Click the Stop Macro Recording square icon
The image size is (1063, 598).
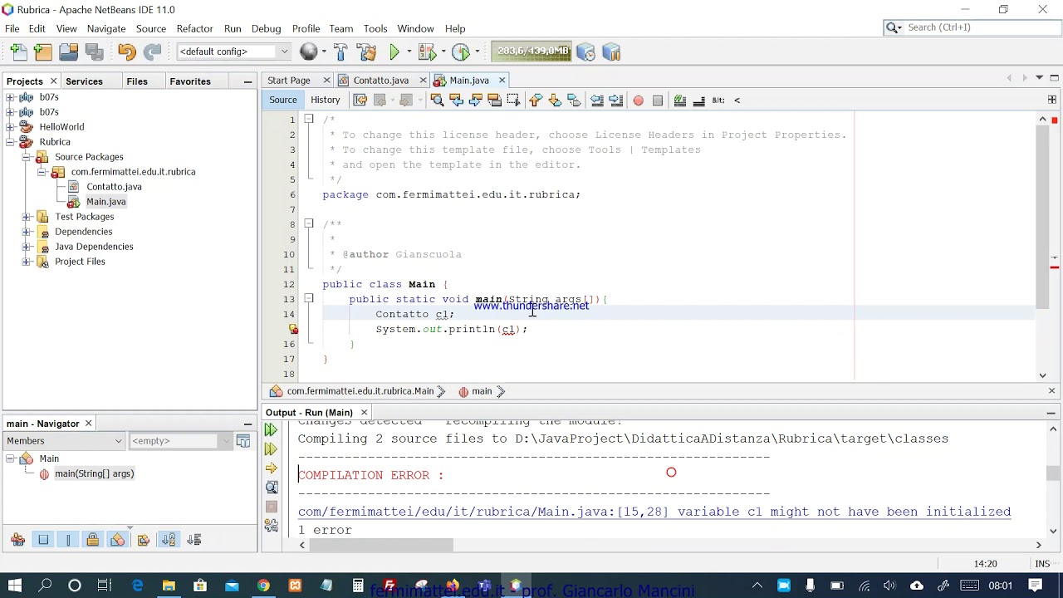coord(657,100)
